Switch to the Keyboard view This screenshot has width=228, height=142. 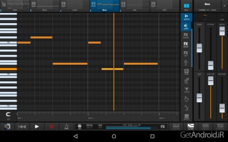[x=176, y=127]
